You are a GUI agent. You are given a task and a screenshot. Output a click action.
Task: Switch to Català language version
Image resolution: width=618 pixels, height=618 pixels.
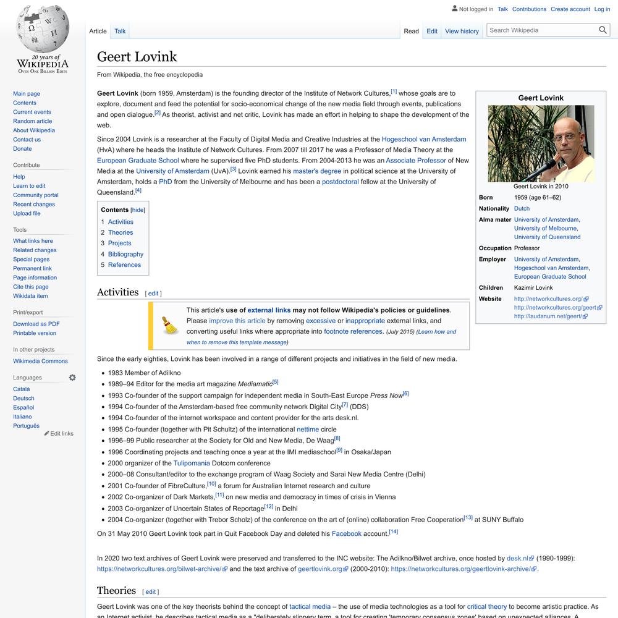pos(21,389)
